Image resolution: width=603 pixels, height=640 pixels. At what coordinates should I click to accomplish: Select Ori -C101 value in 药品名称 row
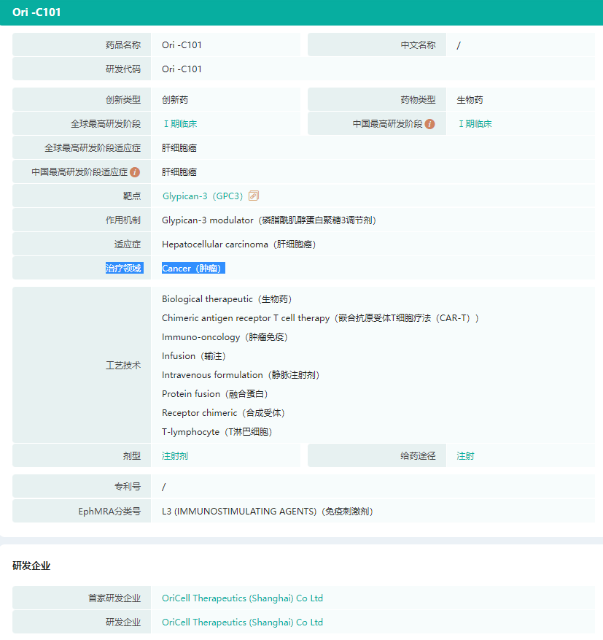(x=182, y=45)
